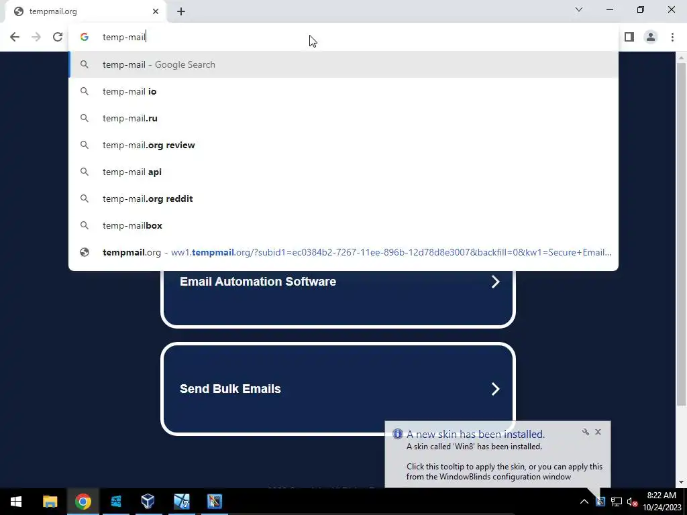Open the Send Bulk Emails card
Screen dimensions: 687x515
(x=338, y=389)
